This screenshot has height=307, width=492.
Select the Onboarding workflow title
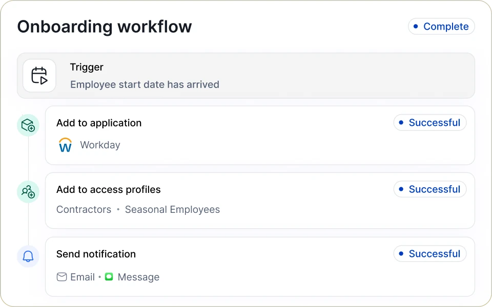tap(104, 27)
